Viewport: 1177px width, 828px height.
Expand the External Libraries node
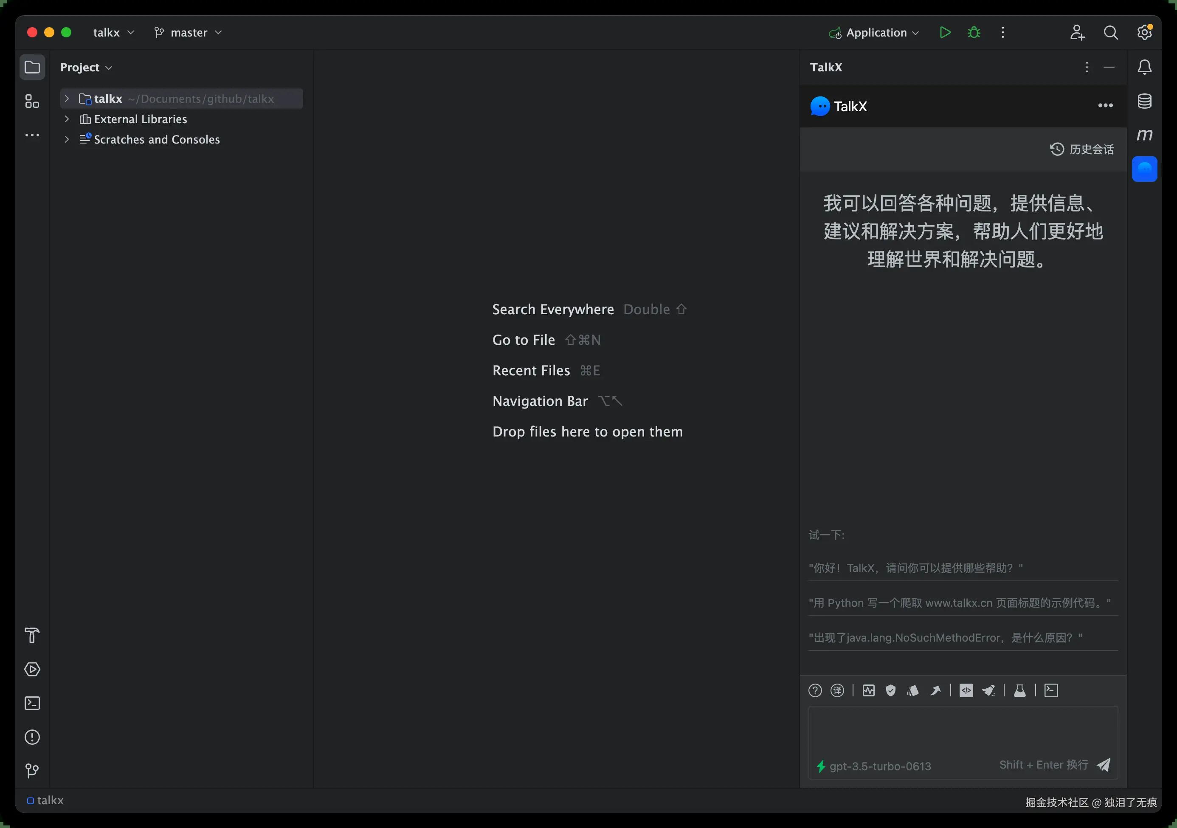pyautogui.click(x=67, y=119)
